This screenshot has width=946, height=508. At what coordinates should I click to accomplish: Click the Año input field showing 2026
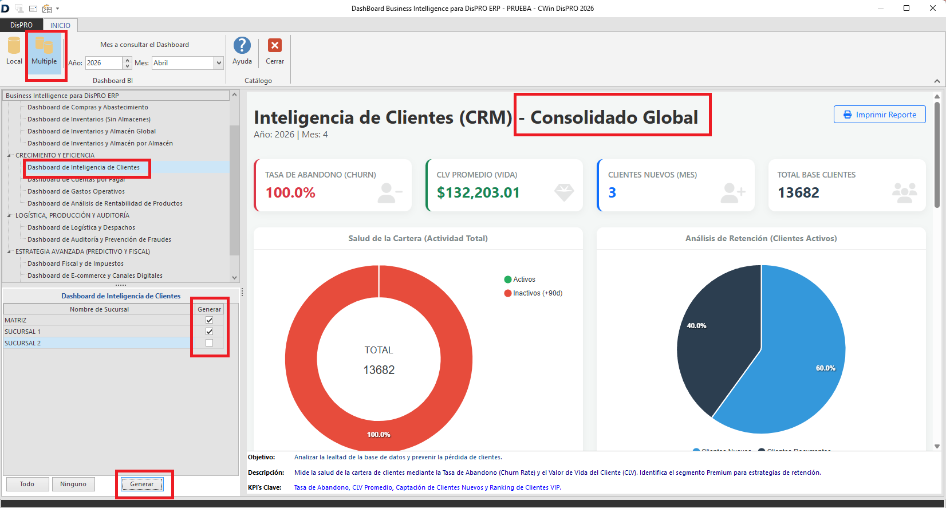(x=103, y=63)
